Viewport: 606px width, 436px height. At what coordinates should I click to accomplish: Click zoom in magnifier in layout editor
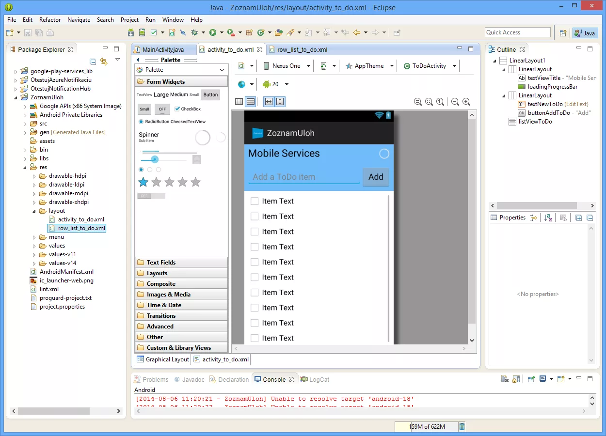(466, 102)
